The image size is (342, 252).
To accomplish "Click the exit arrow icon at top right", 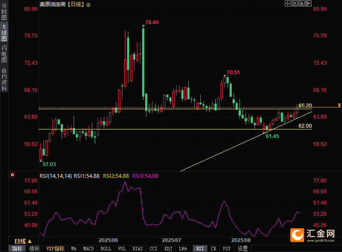I will 308,3.
